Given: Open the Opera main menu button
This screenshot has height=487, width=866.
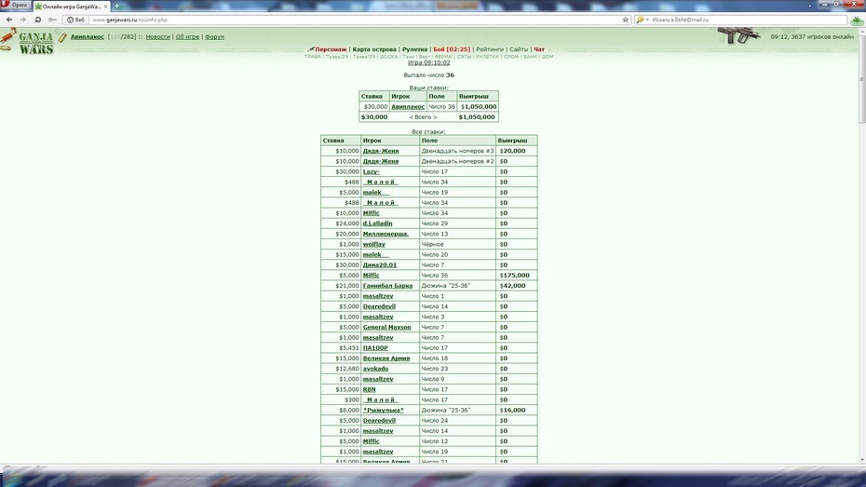Looking at the screenshot, I should [15, 5].
